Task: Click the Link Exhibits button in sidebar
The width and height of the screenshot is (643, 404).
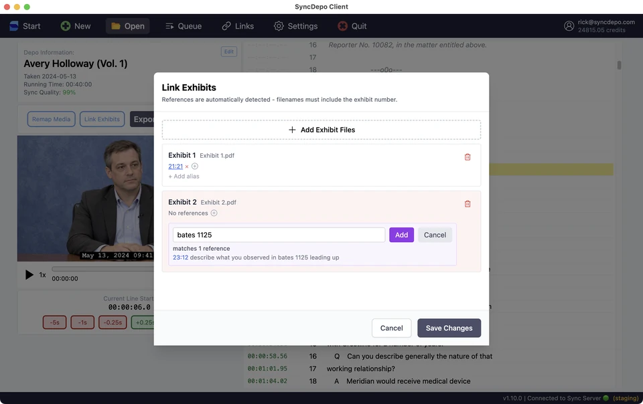Action: click(x=102, y=119)
